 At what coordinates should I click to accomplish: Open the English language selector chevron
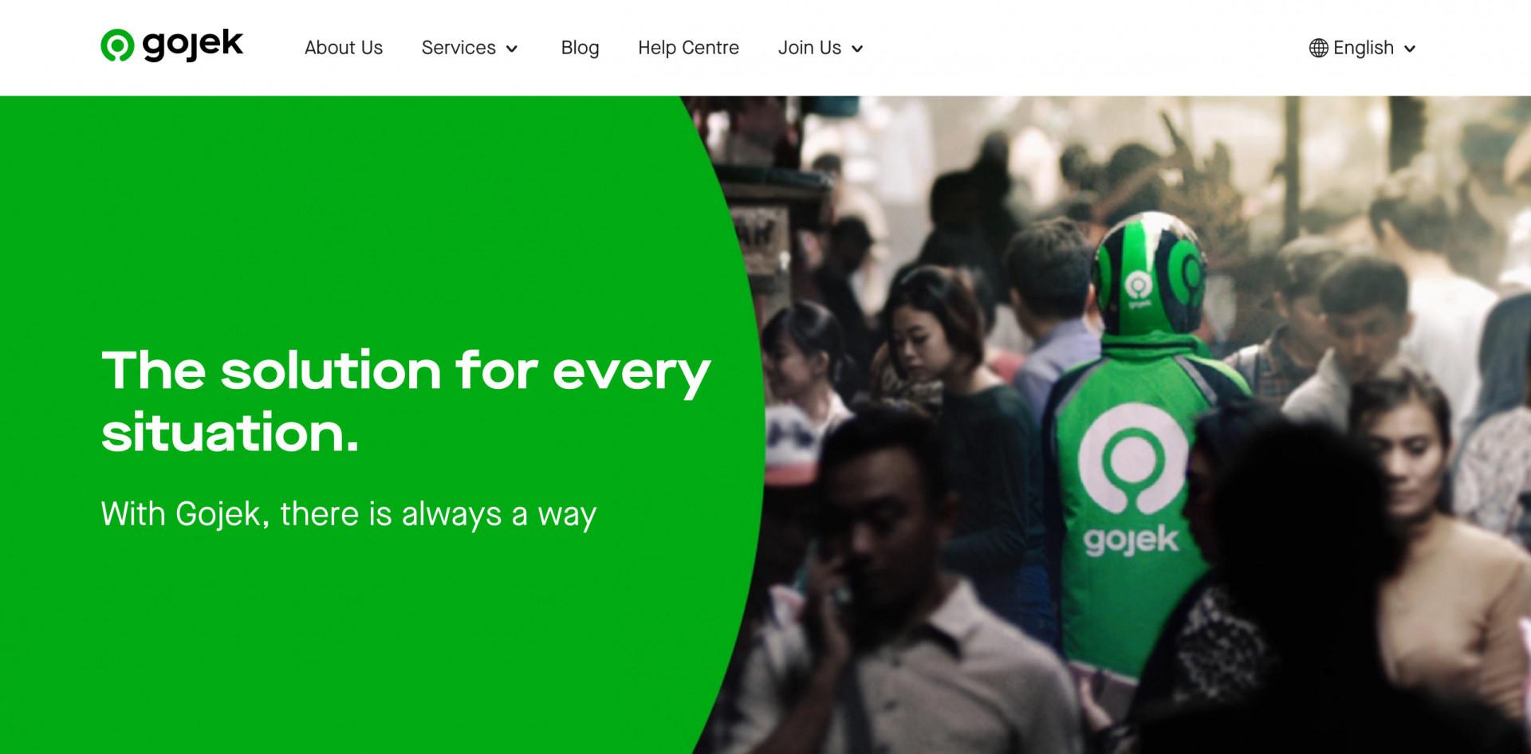1410,49
